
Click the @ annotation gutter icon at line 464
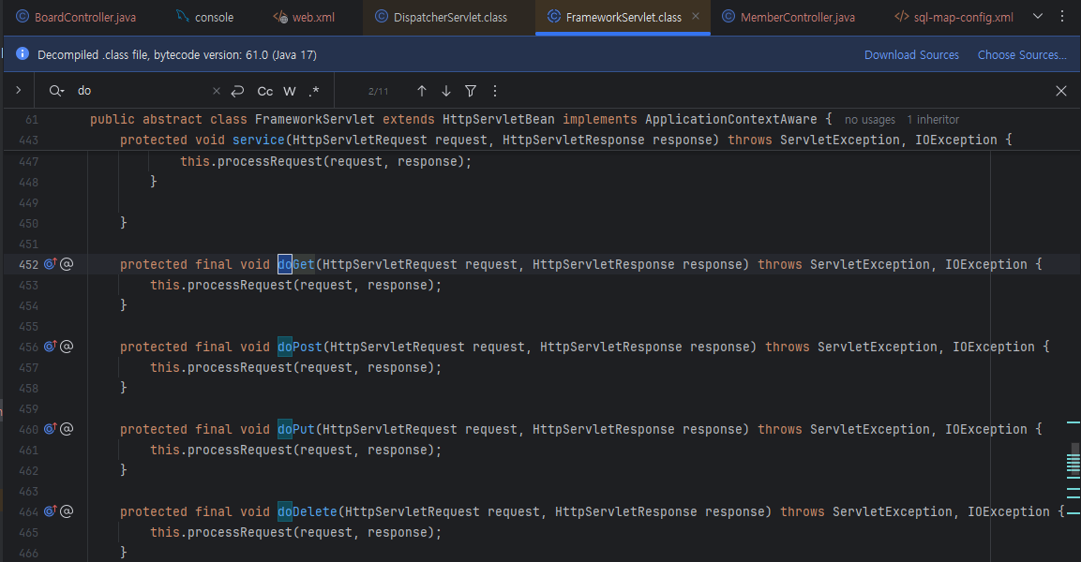click(67, 511)
